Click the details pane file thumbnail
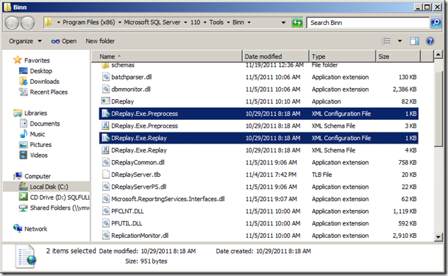Screen dimensions: 448x276 (x=26, y=257)
